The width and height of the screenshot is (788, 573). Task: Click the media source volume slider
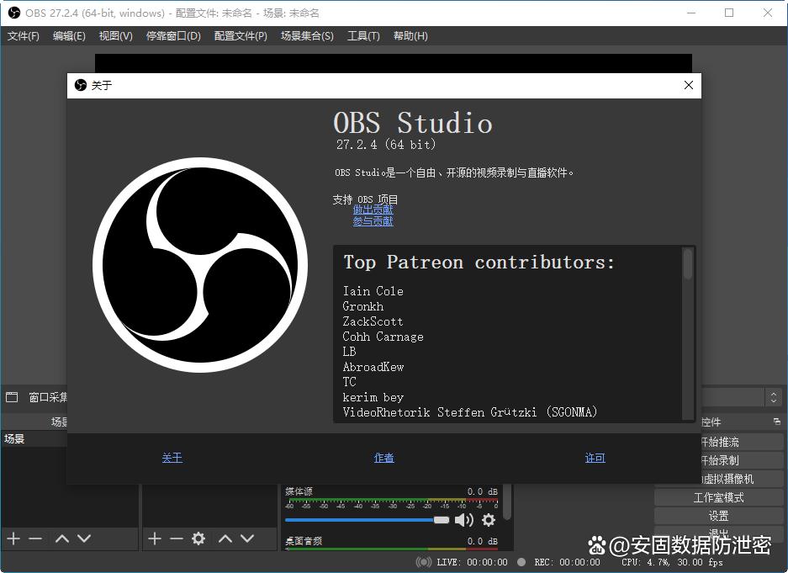coord(368,520)
